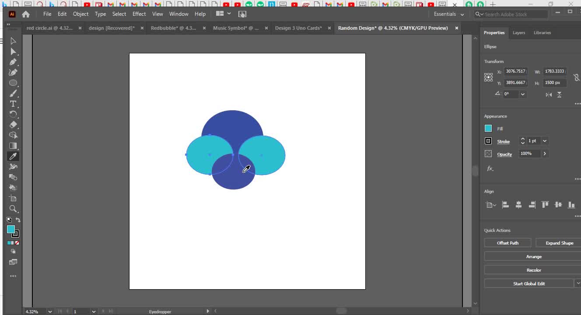This screenshot has width=581, height=315.
Task: Select the Artboard tool
Action: pyautogui.click(x=13, y=198)
